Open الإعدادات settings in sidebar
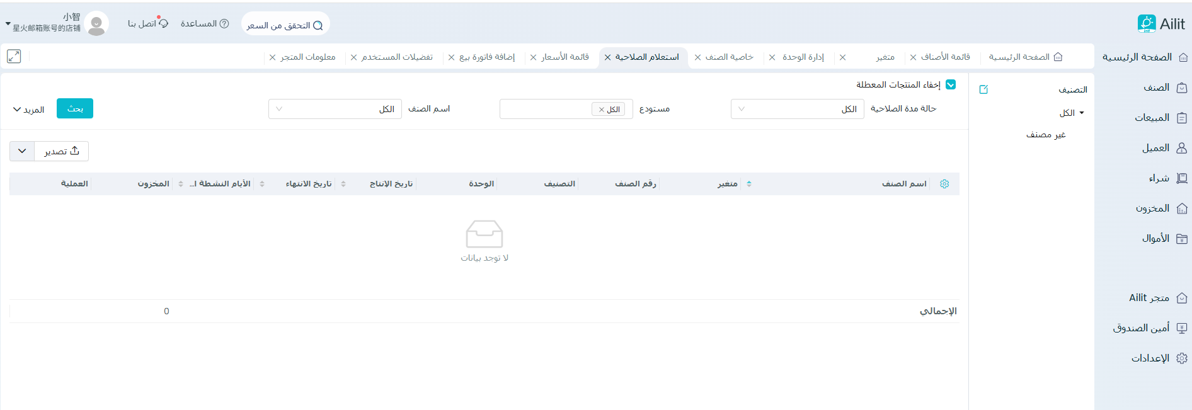 coord(1150,358)
